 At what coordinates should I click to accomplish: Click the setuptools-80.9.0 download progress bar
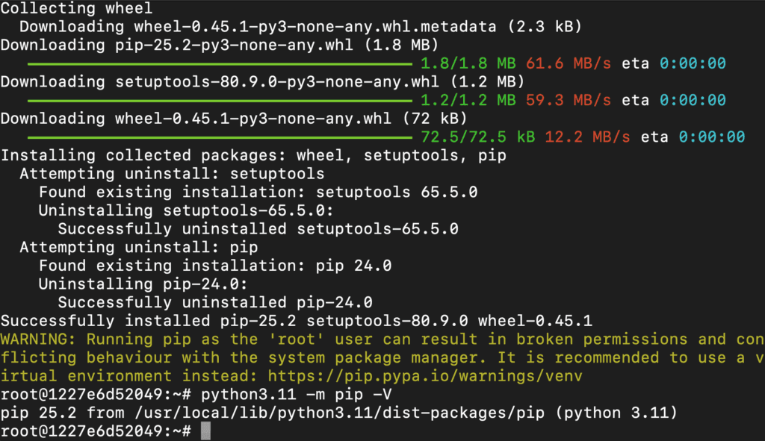(x=219, y=100)
